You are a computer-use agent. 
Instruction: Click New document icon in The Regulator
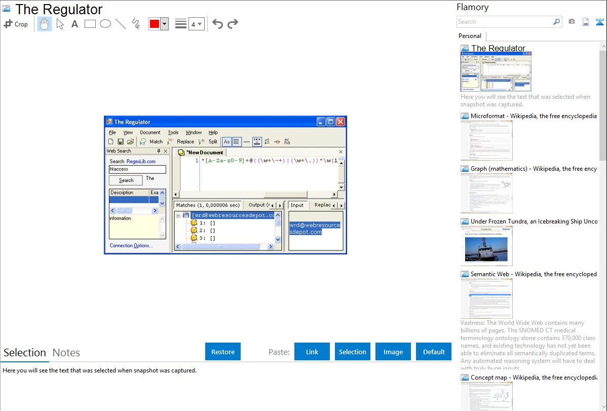pyautogui.click(x=111, y=142)
